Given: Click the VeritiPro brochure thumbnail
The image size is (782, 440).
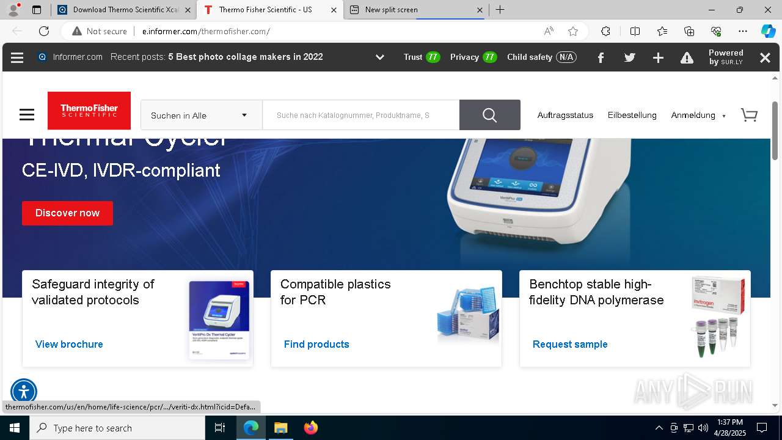Looking at the screenshot, I should (x=219, y=320).
